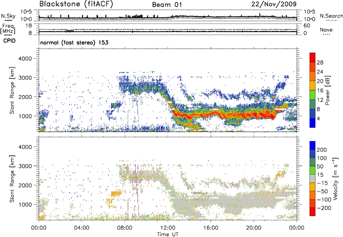Image resolution: width=343 pixels, height=237 pixels.
Task: Click the '60' tick right of frequency panel
Action: (x=307, y=26)
